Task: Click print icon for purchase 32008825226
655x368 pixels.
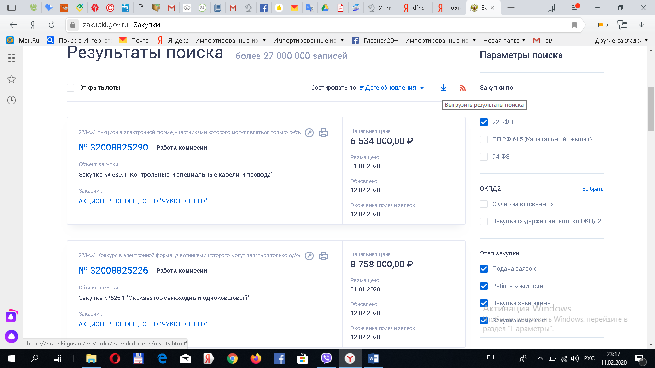Action: click(323, 256)
